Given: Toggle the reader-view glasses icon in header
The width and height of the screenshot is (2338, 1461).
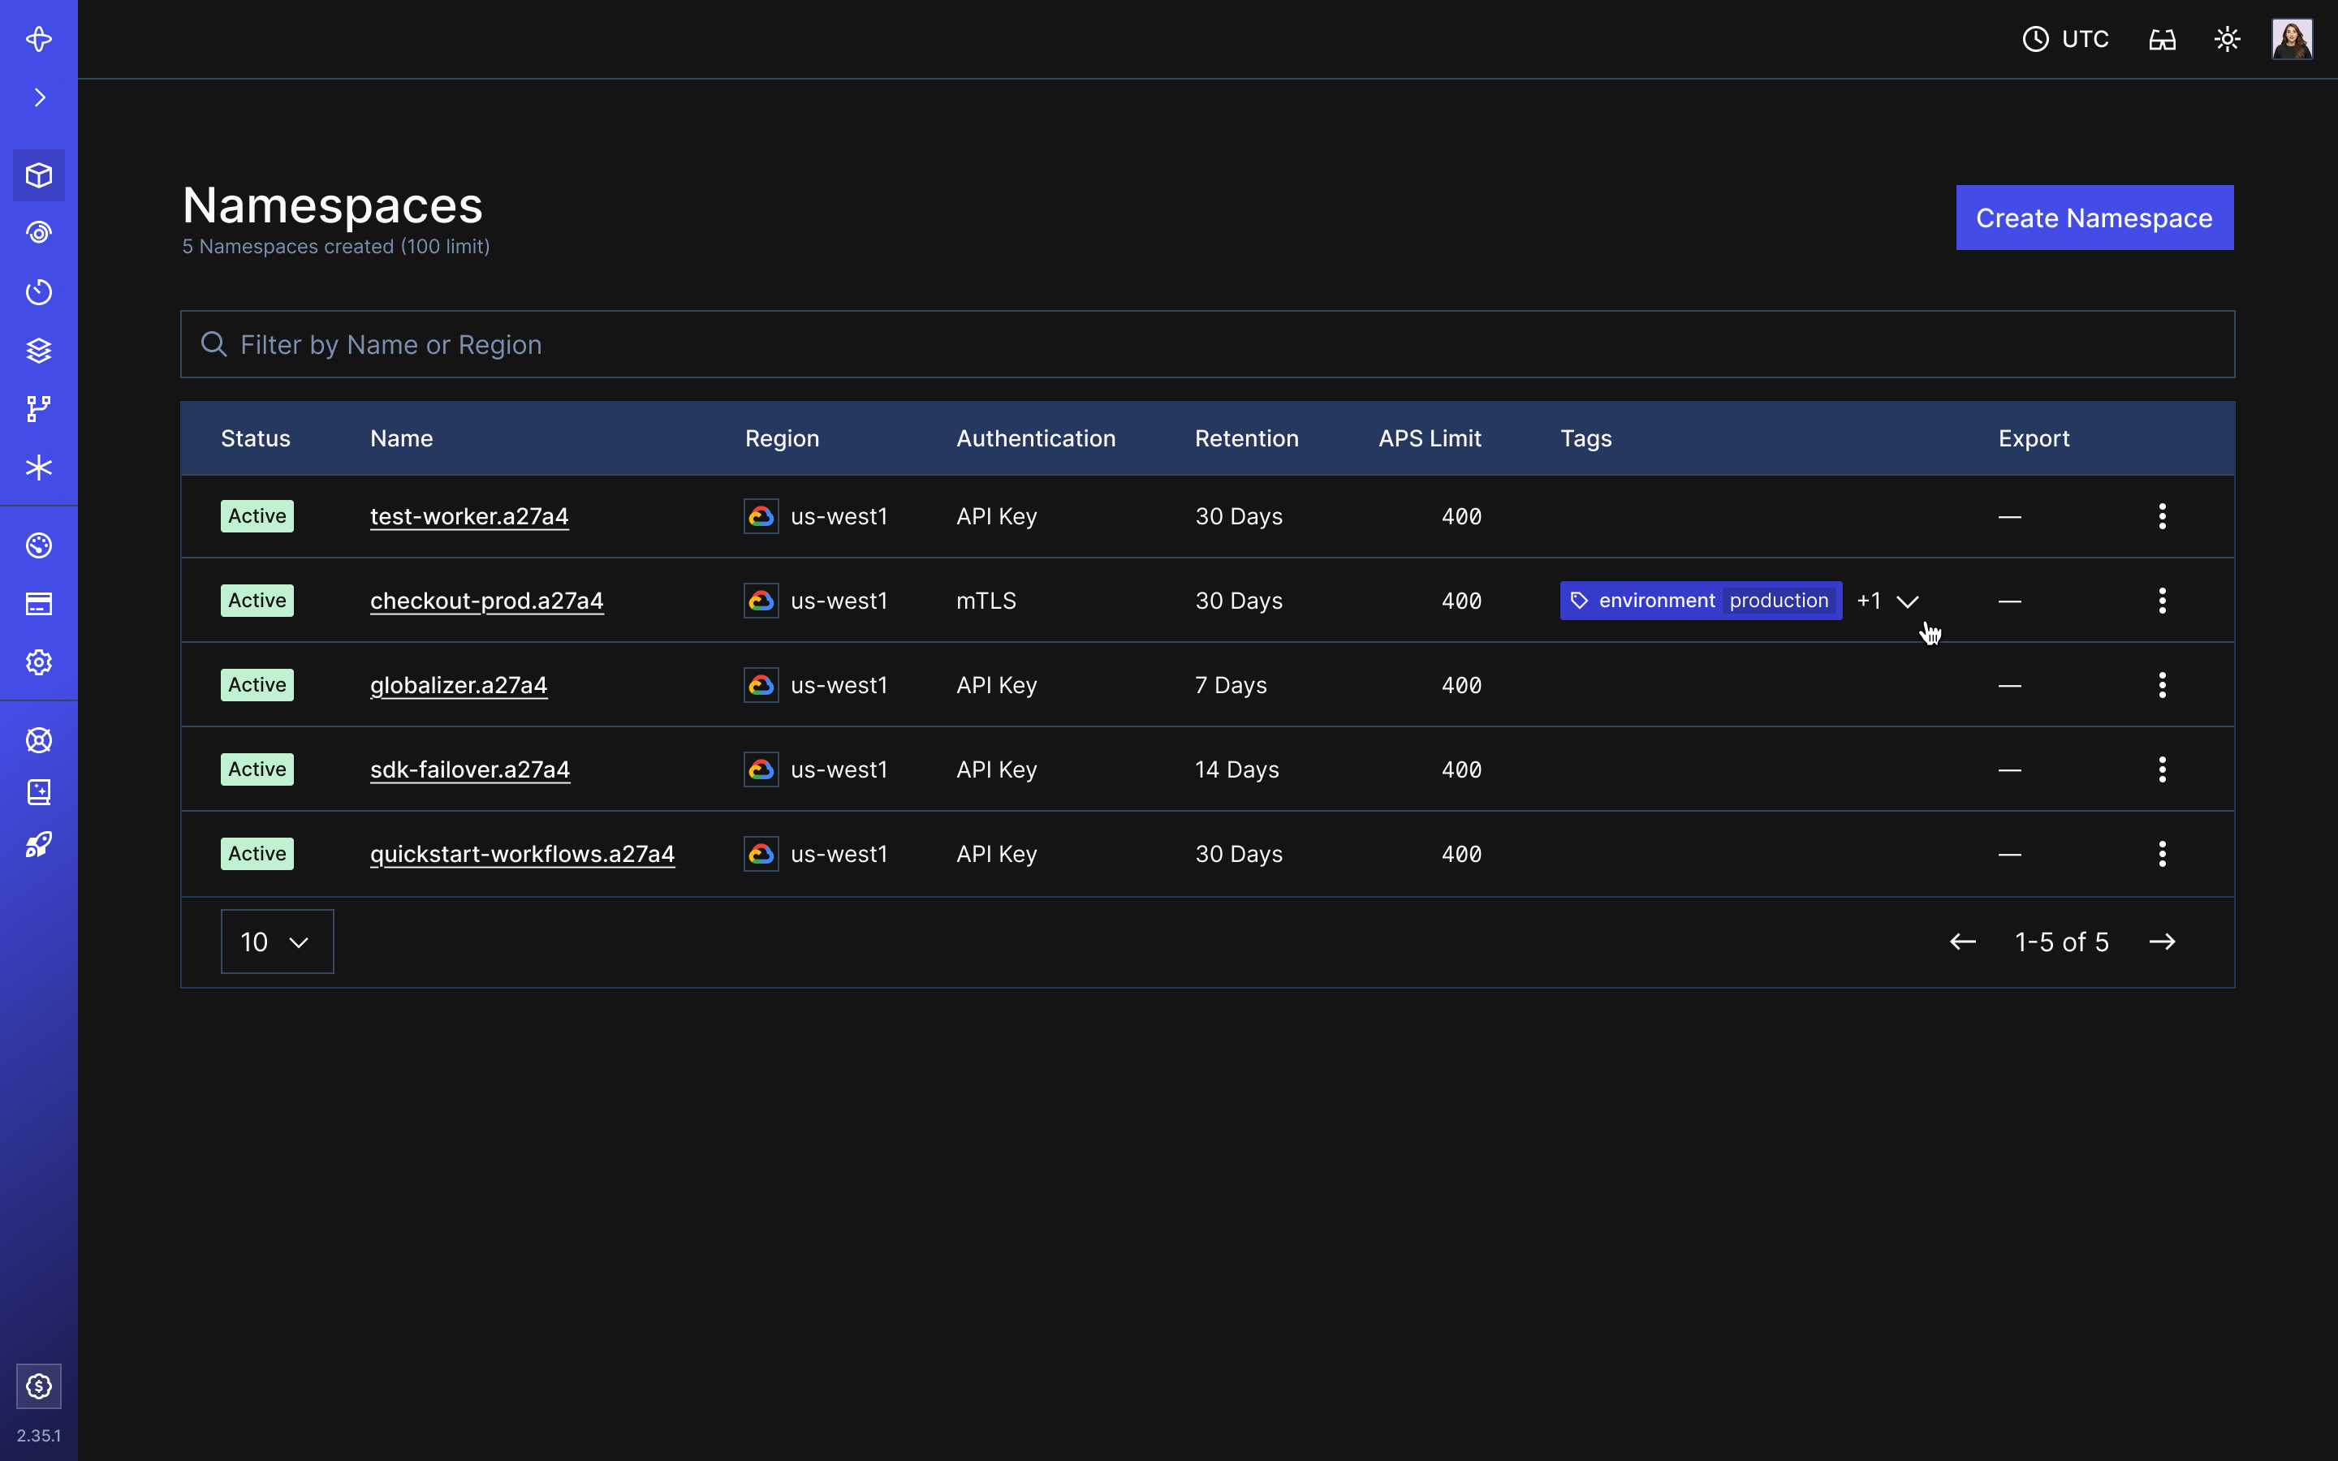Looking at the screenshot, I should (x=2163, y=39).
